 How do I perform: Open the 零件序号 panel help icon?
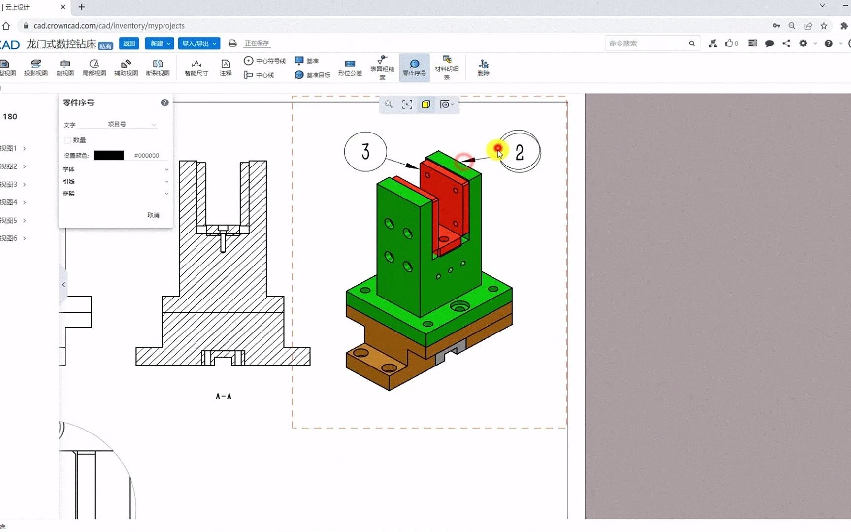[x=164, y=102]
